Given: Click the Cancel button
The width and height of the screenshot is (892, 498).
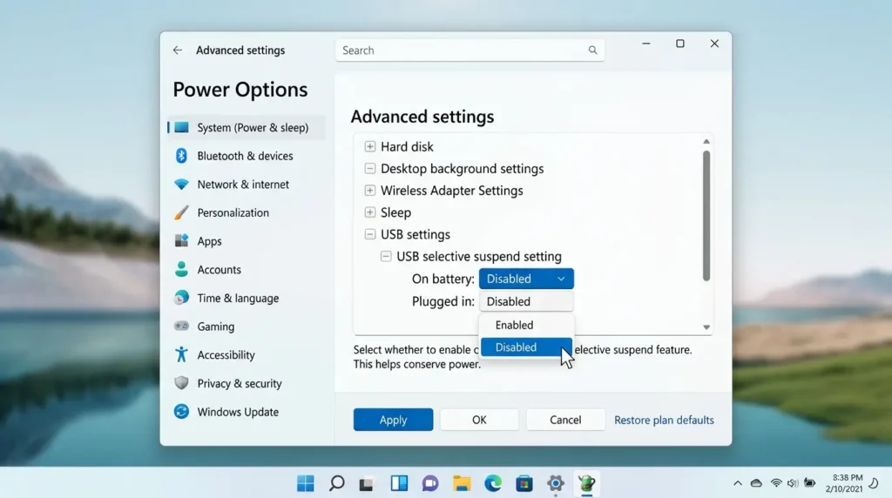Looking at the screenshot, I should (x=565, y=420).
